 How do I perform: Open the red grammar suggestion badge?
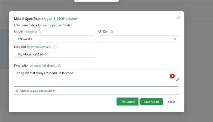(x=172, y=76)
